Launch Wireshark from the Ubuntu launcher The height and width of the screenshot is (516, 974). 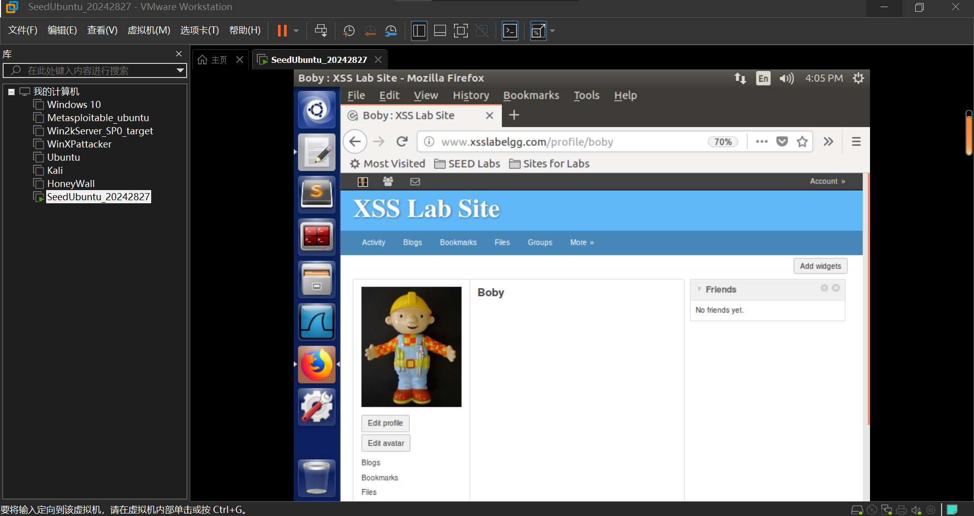pyautogui.click(x=317, y=322)
